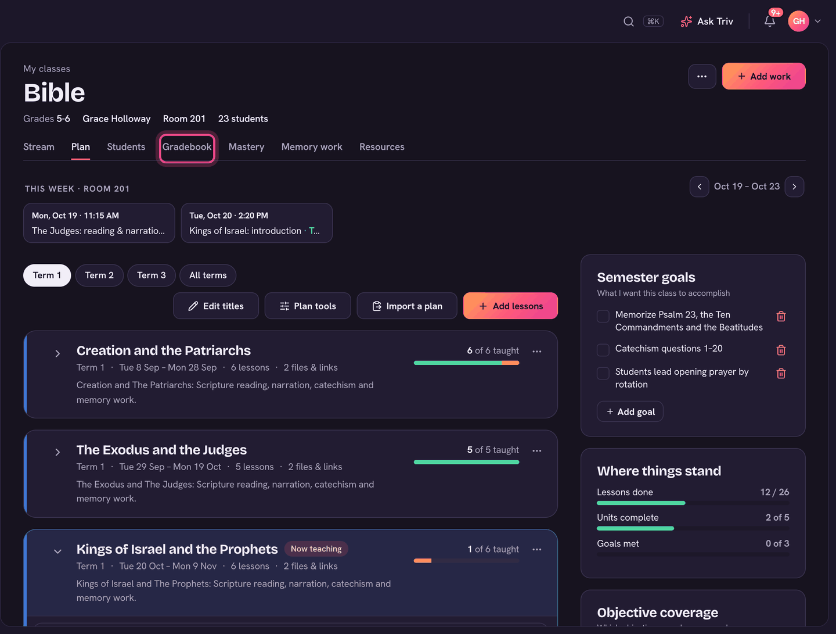Open the Gradebook tab

[x=187, y=147]
